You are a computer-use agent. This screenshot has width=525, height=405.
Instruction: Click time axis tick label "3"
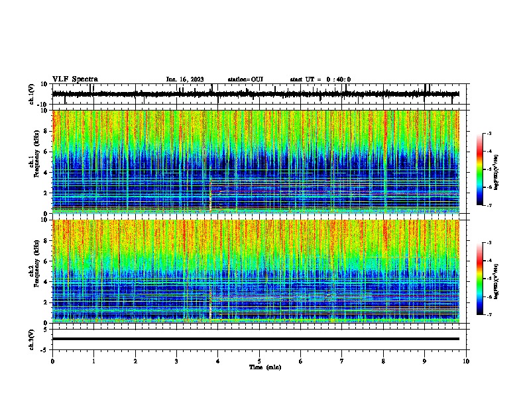coord(176,361)
